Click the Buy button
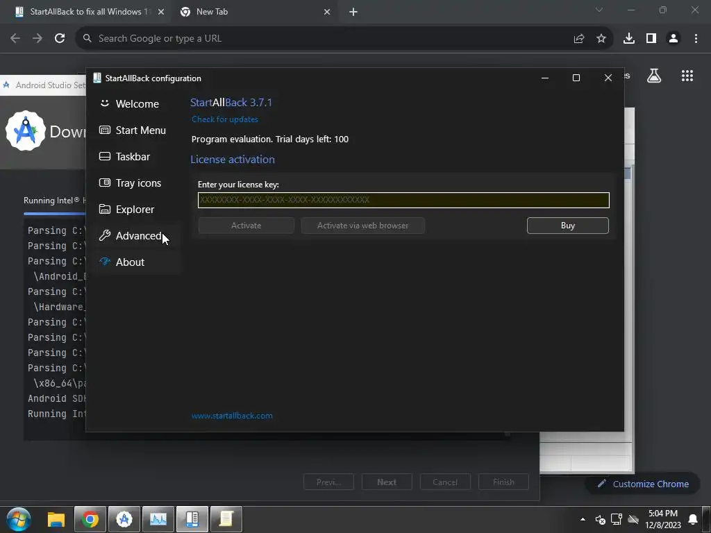 coord(568,226)
